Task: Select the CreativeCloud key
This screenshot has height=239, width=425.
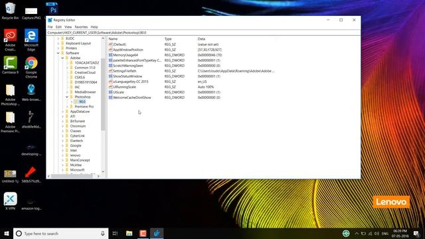Action: [85, 72]
